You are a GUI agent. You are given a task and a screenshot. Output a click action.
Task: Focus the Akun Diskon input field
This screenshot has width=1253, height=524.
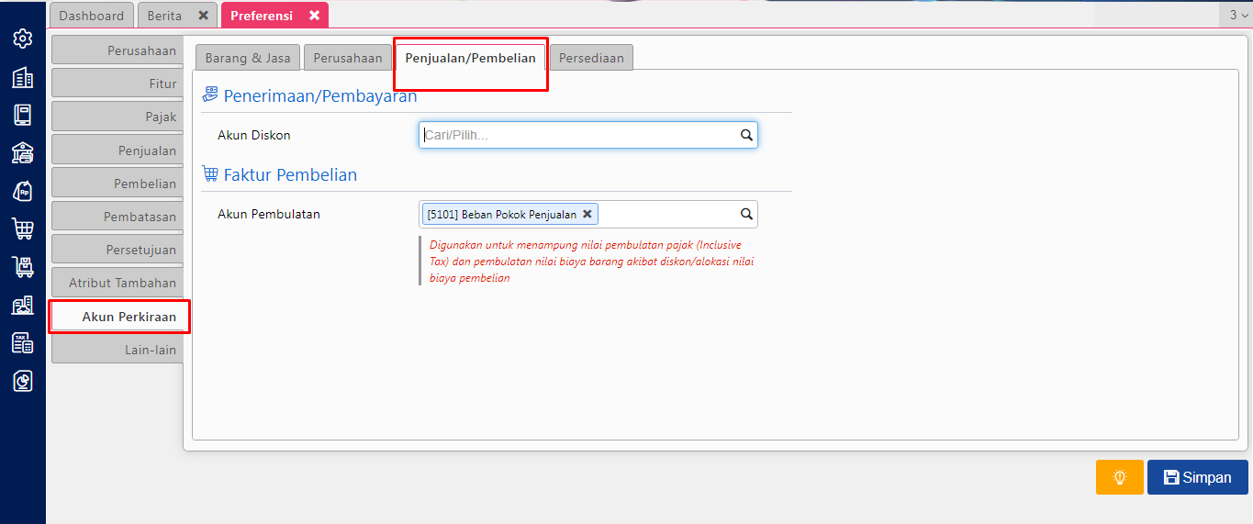point(578,136)
